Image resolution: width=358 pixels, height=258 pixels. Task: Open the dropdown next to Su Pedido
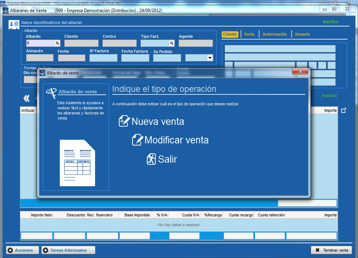tap(209, 58)
